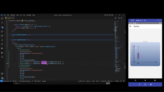Open editor More Actions ellipsis
This screenshot has height=92, width=164.
coord(124,18)
